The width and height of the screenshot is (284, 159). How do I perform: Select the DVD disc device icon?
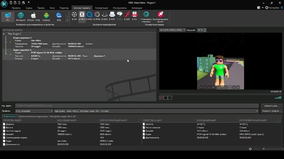(59, 17)
